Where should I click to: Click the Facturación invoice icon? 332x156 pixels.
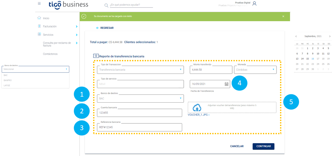point(39,26)
